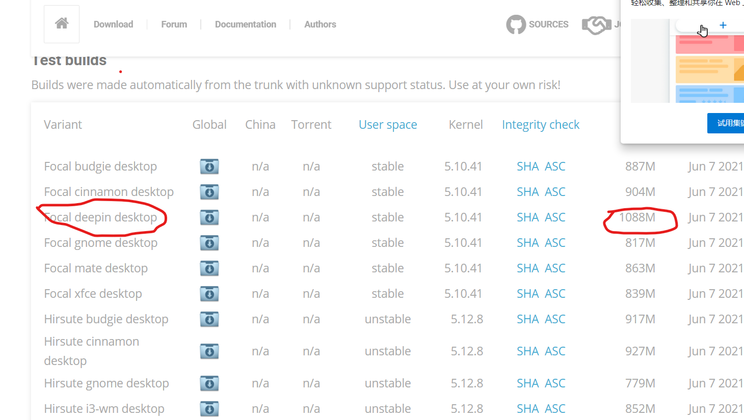Open ASC link for Hirsute i3-wm desktop

[x=555, y=409]
